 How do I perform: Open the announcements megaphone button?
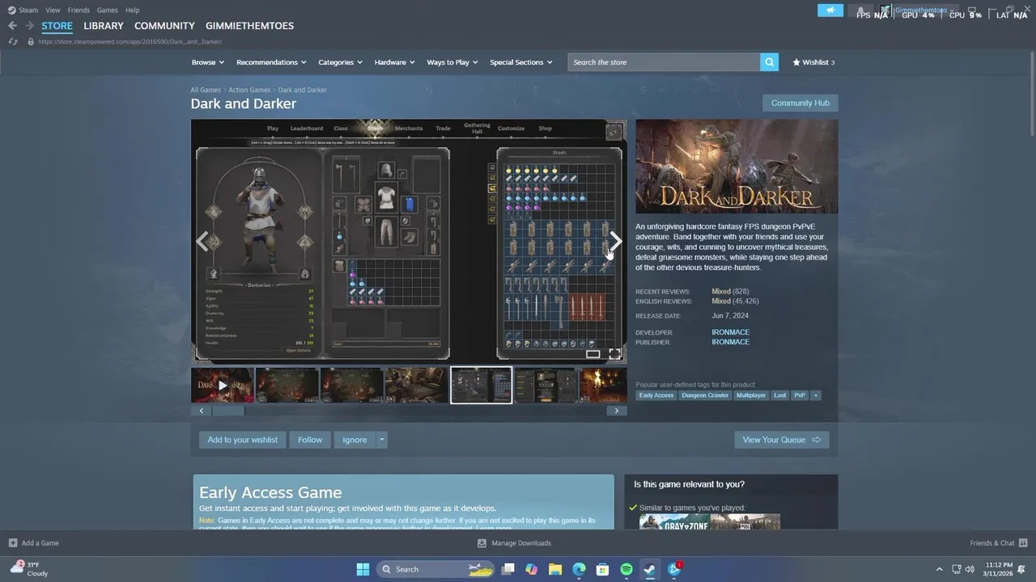[830, 11]
